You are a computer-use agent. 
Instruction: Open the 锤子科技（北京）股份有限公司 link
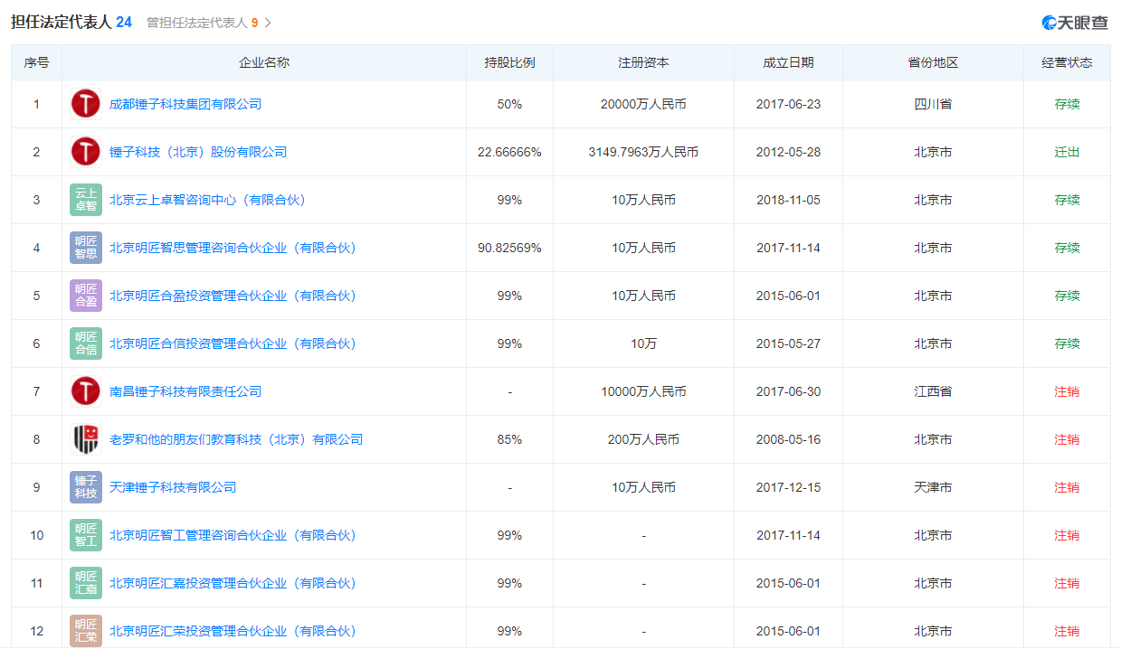[x=198, y=152]
